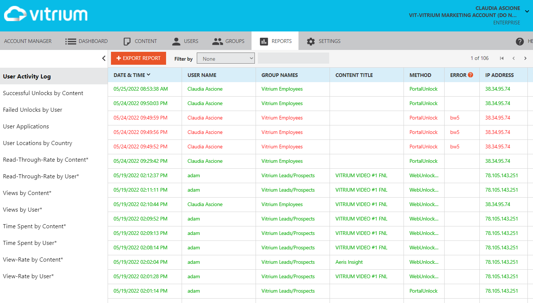This screenshot has width=533, height=303.
Task: Open the Account Manager menu
Action: [x=28, y=41]
